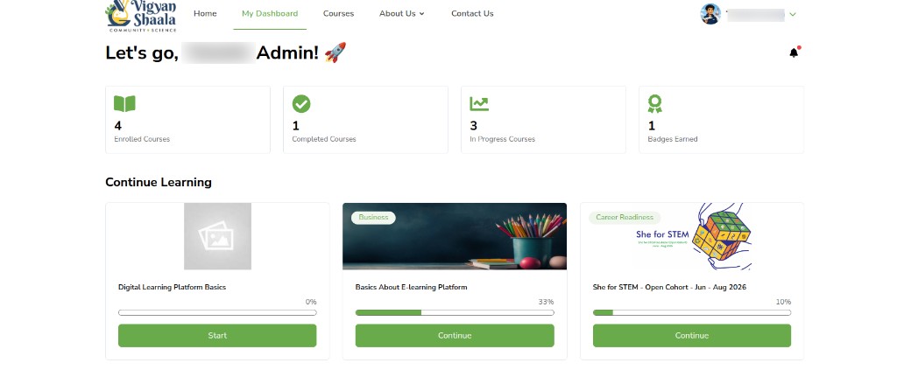The width and height of the screenshot is (897, 370).
Task: Click the 10% progress percentage text
Action: 783,302
